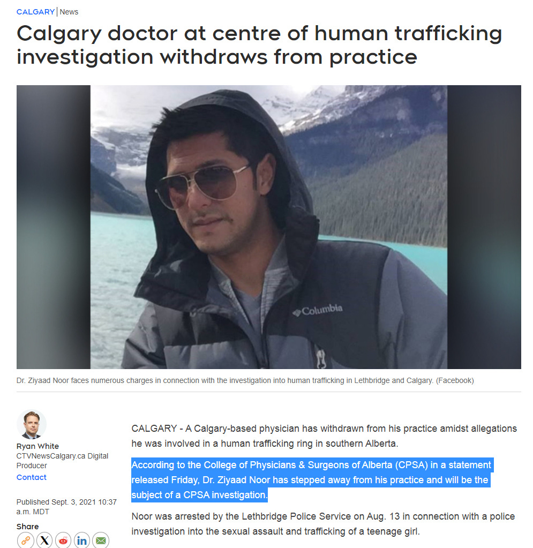Copy article link via chain share icon
Screen dimensions: 533x548
point(26,541)
